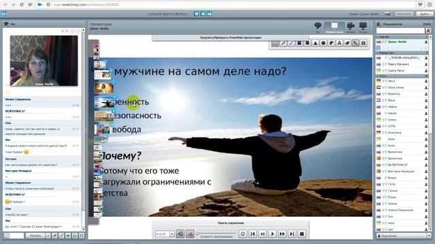Image resolution: width=435 pixels, height=244 pixels.
Task: Select the sunset slide thumbnail number 7
Action: (104, 88)
